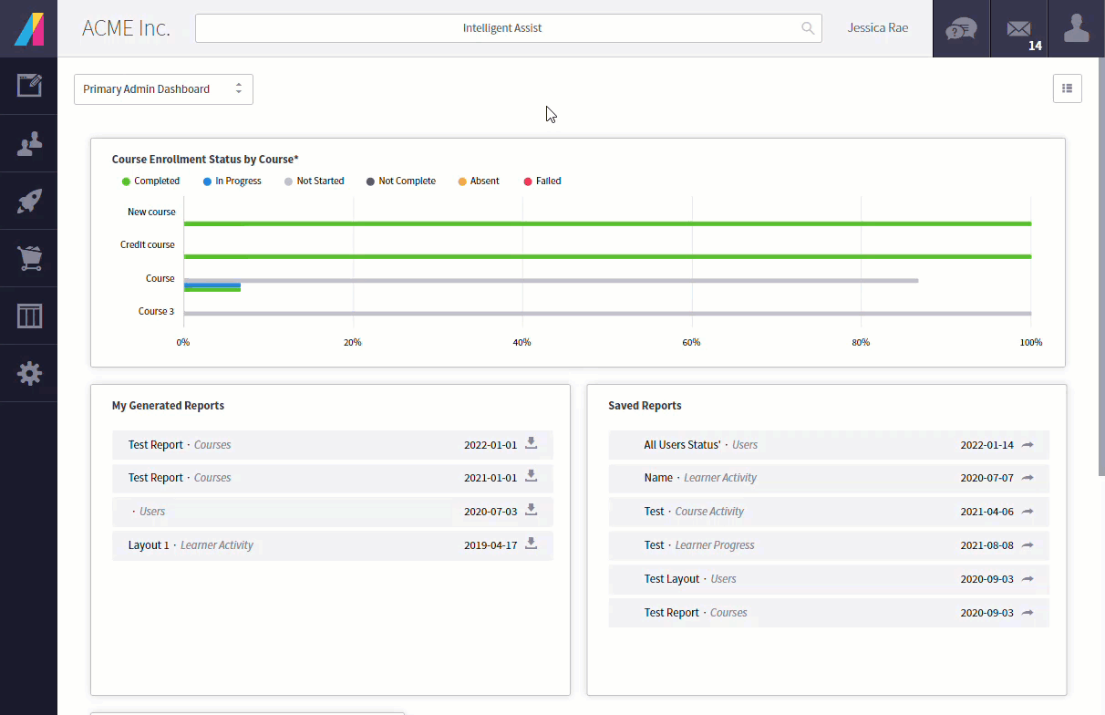The image size is (1105, 715).
Task: Click the Credit course green bar
Action: click(607, 256)
